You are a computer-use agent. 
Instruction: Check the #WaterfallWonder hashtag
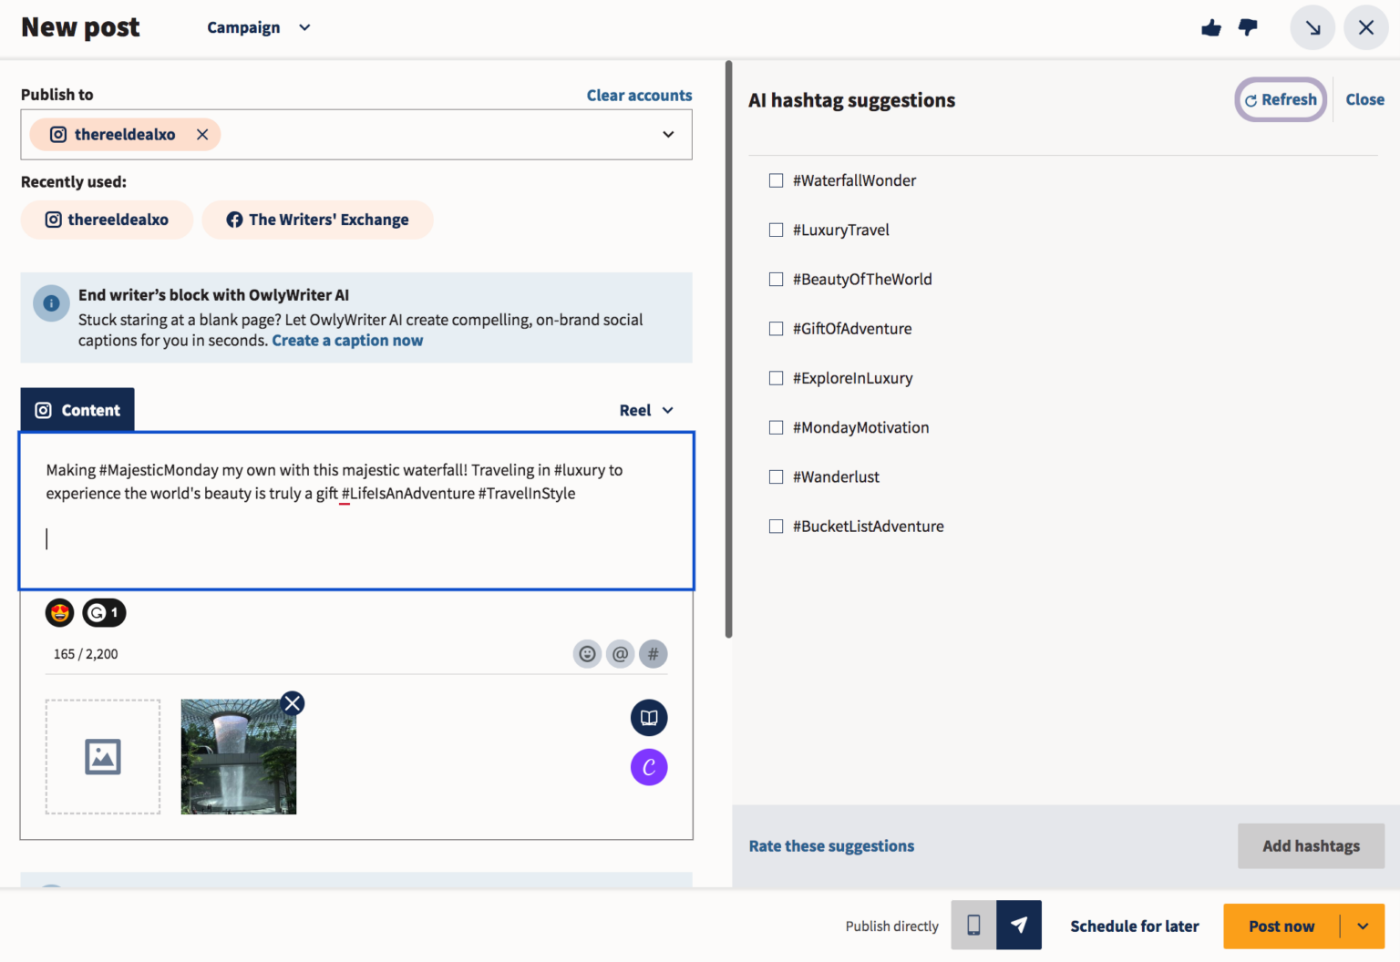point(777,180)
